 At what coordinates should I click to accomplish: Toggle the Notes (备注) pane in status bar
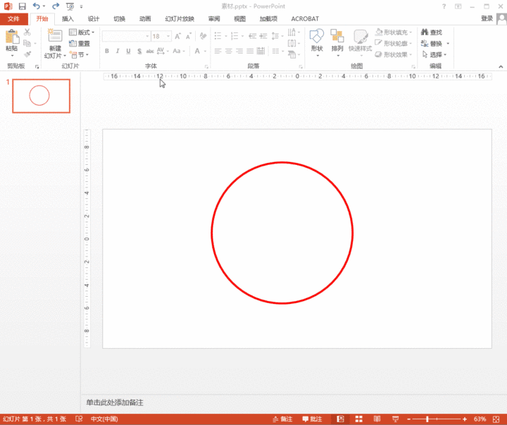[x=282, y=419]
